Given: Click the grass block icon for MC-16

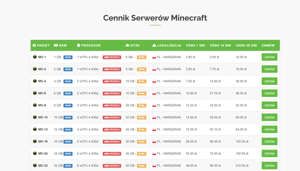Looking at the screenshot, I should click(x=35, y=142).
